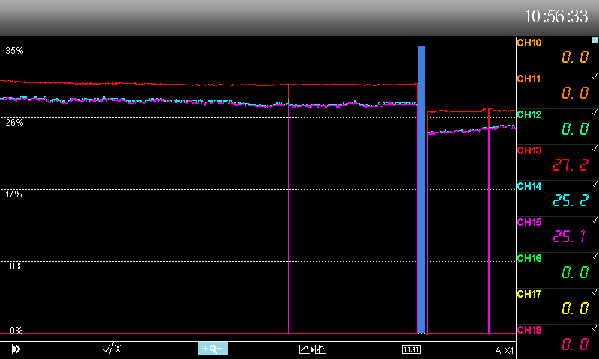This screenshot has width=599, height=359.
Task: Click the CH13 value 27.2
Action: tap(571, 165)
